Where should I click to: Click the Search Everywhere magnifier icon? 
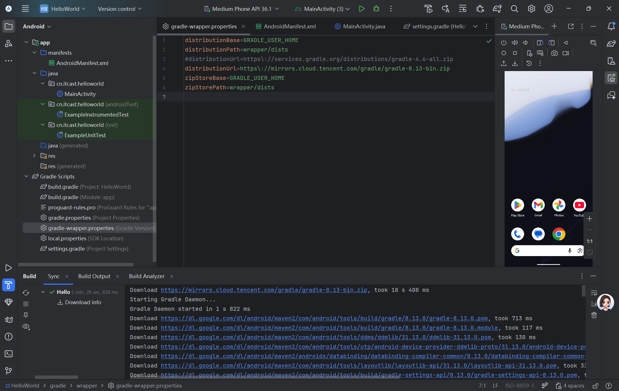click(514, 9)
